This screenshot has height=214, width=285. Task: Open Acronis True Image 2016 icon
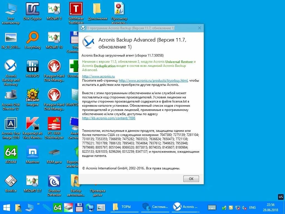[11, 128]
